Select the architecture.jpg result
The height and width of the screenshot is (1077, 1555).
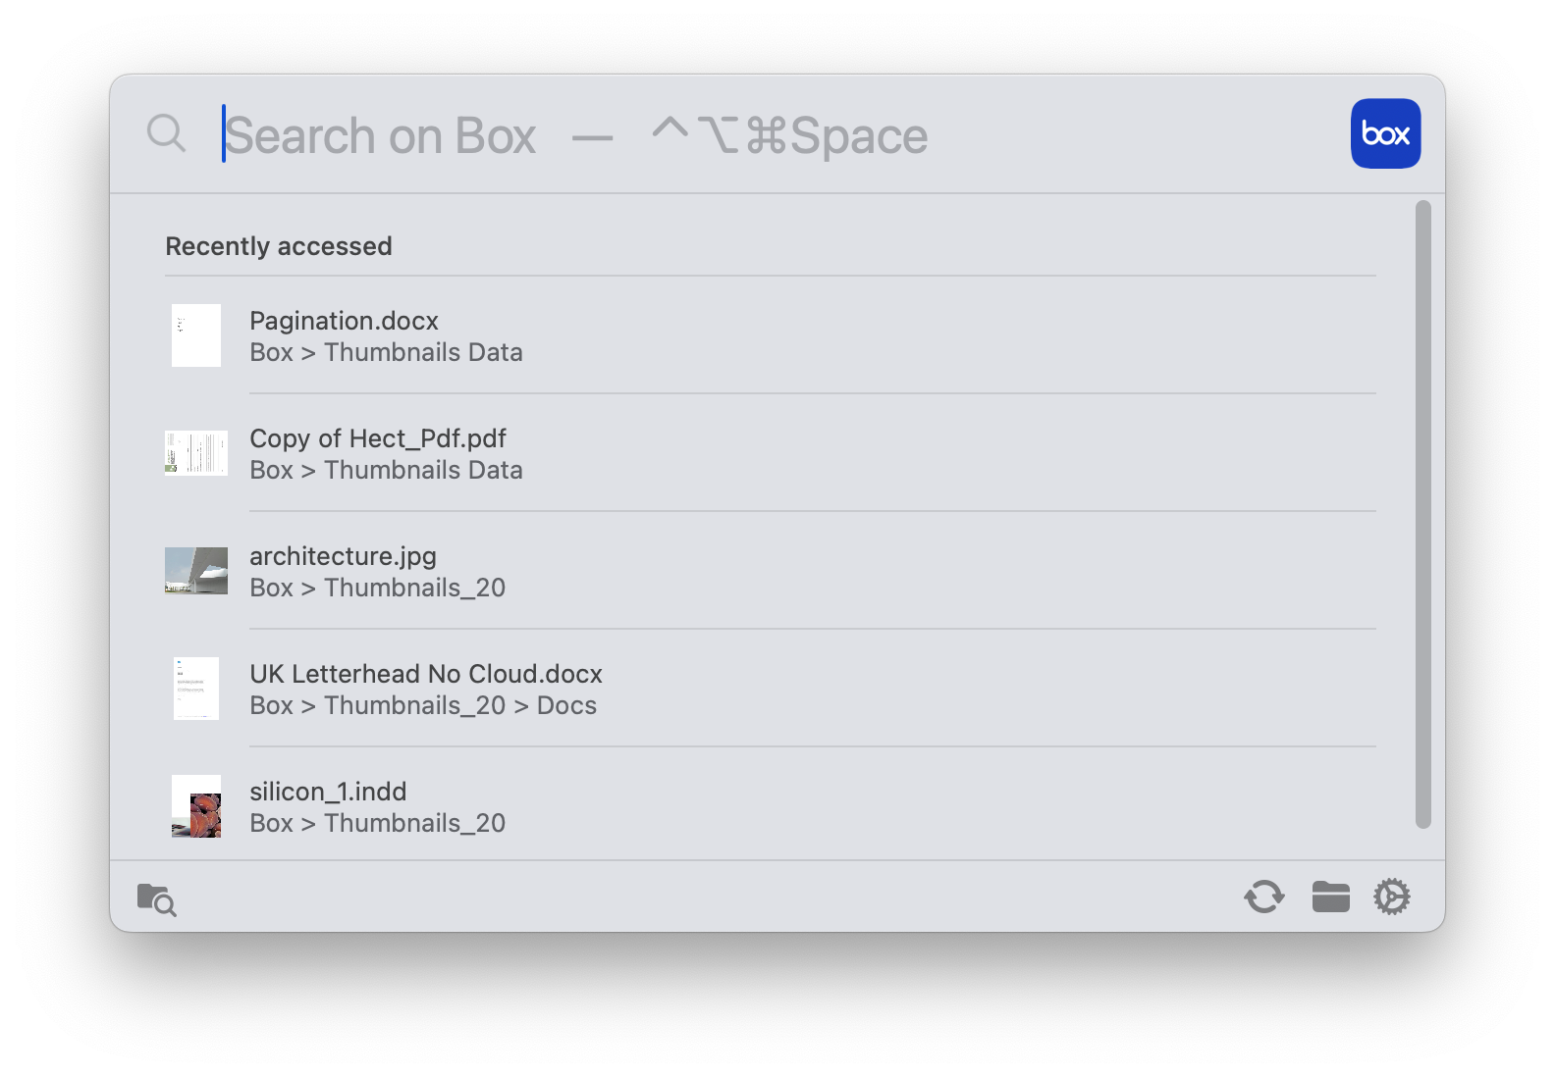coord(343,556)
